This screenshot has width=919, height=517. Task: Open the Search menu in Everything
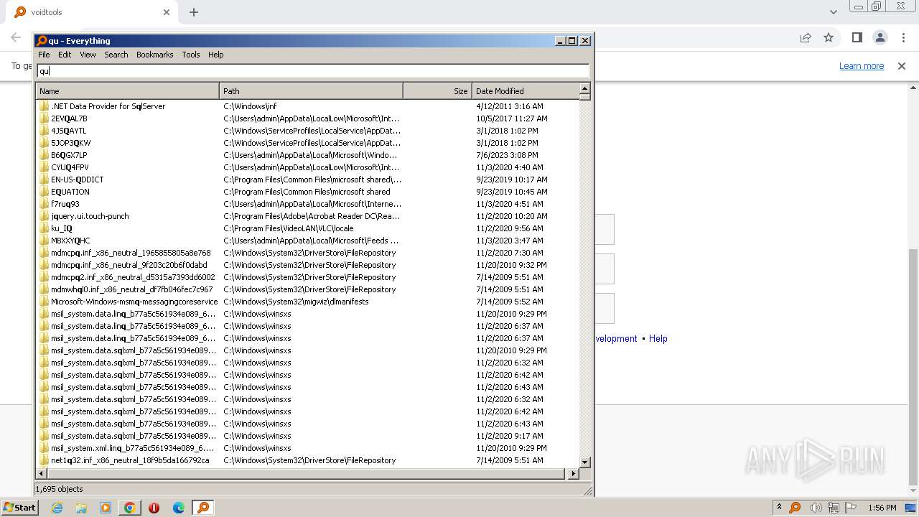coord(116,55)
